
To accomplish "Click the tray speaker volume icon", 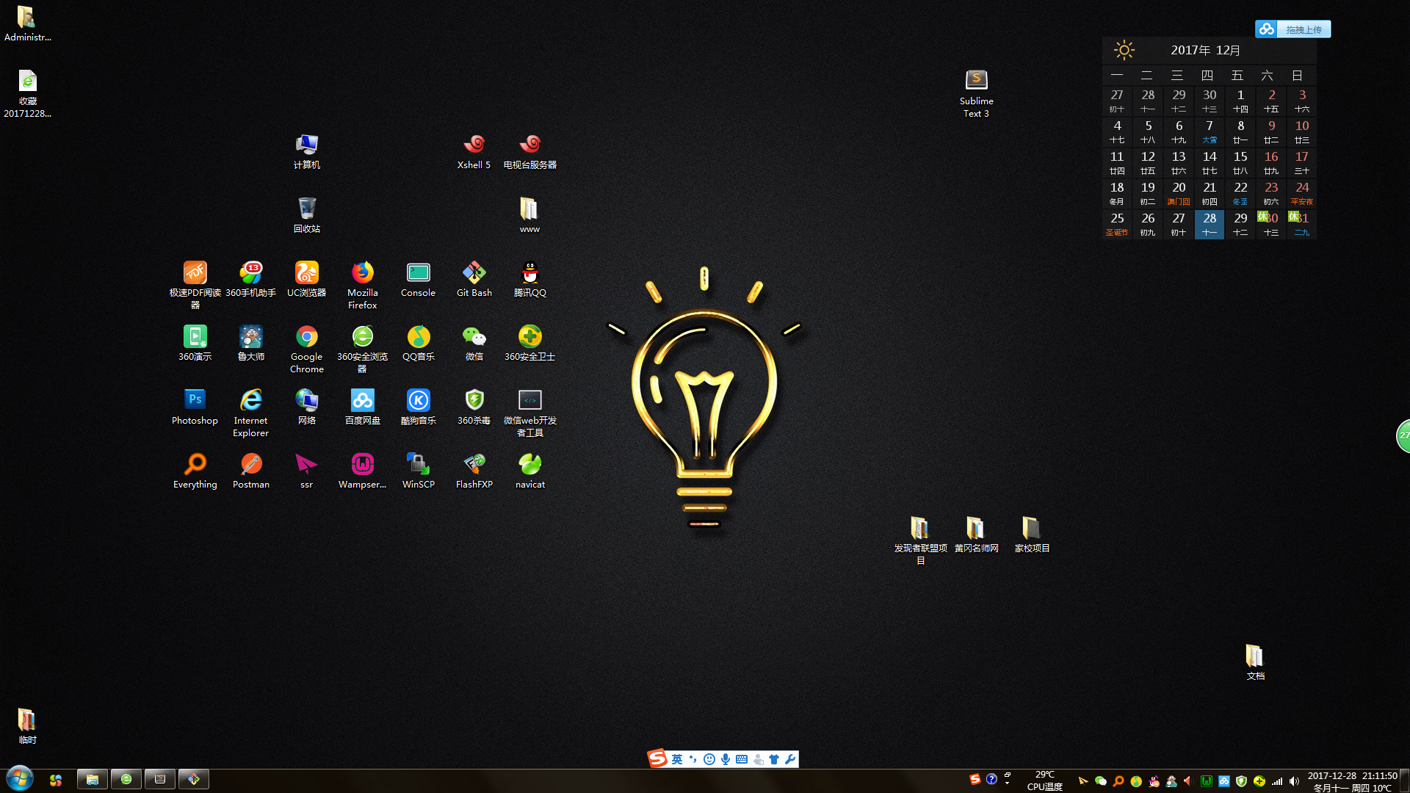I will (x=1294, y=781).
